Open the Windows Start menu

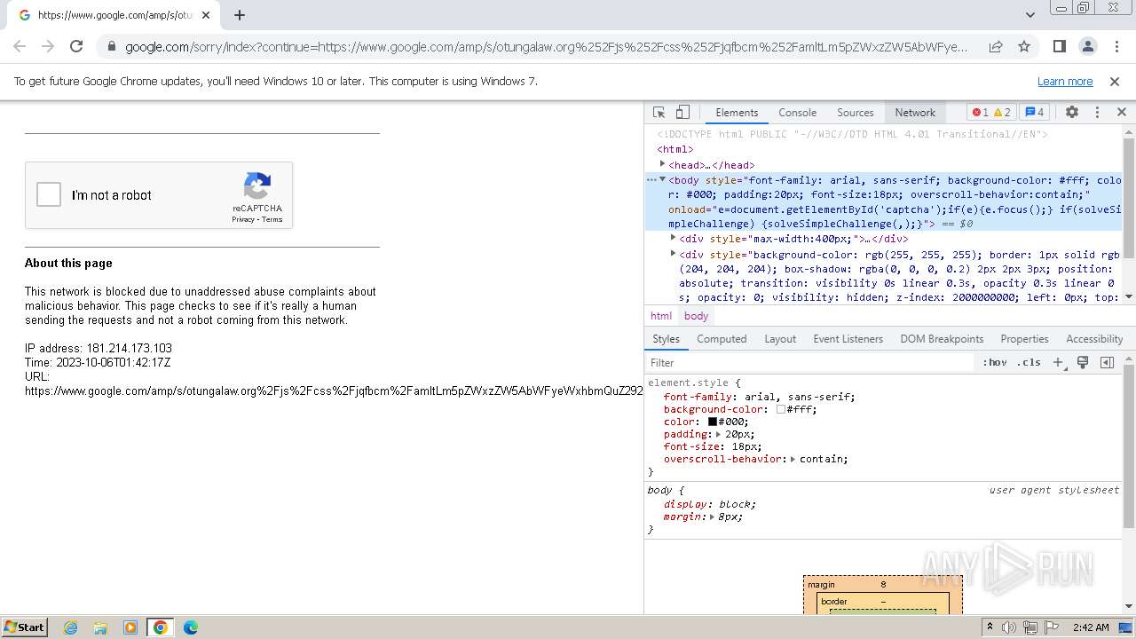[x=24, y=627]
